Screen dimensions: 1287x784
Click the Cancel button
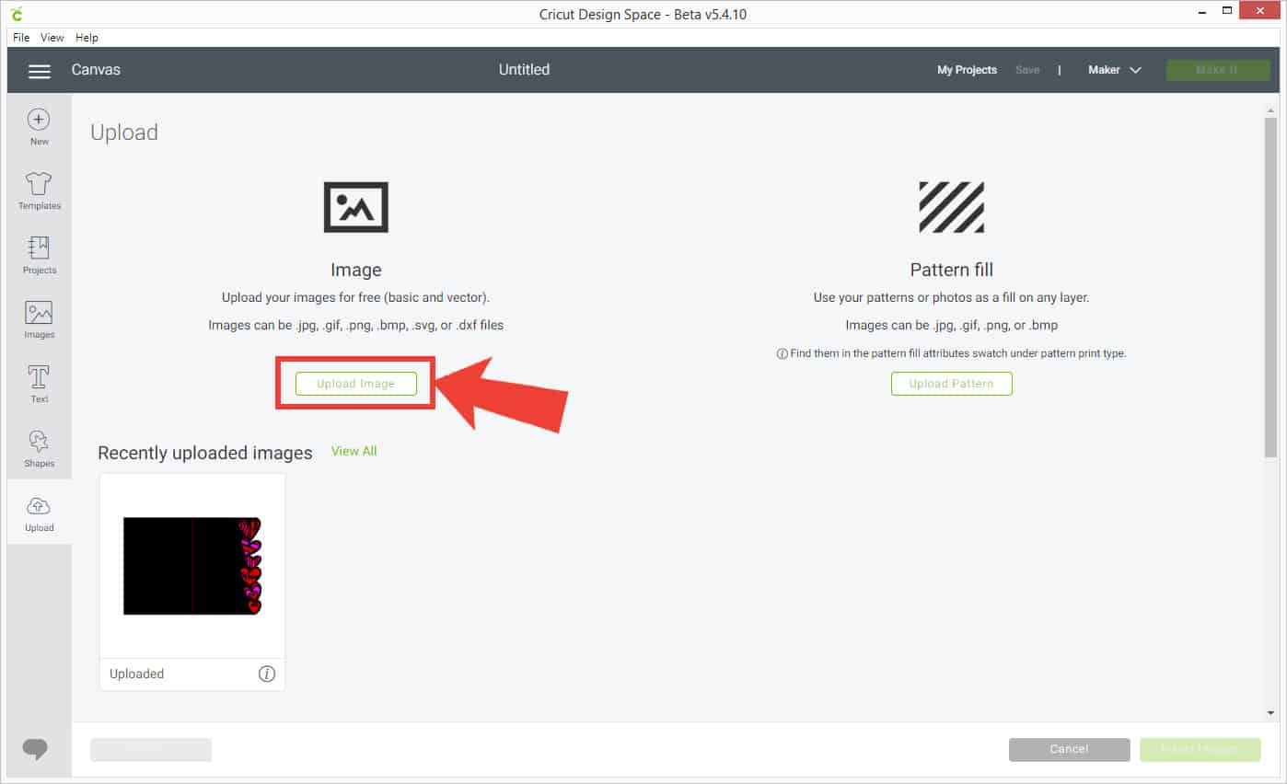click(1069, 749)
